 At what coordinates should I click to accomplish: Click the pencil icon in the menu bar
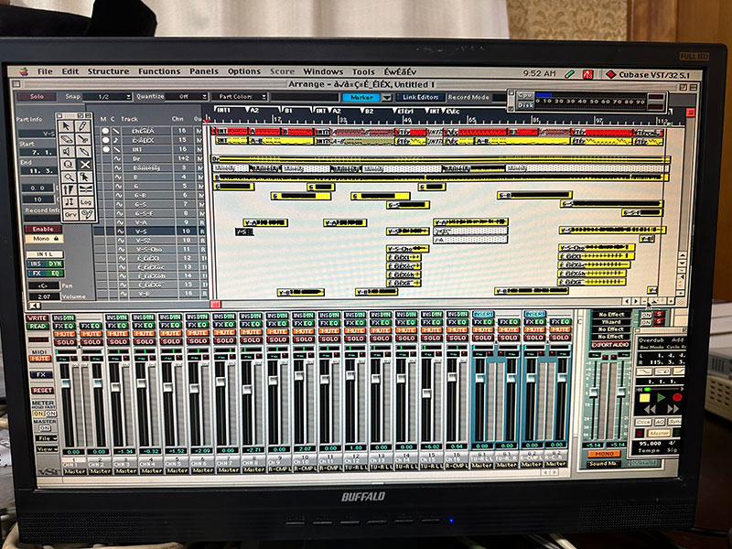569,74
